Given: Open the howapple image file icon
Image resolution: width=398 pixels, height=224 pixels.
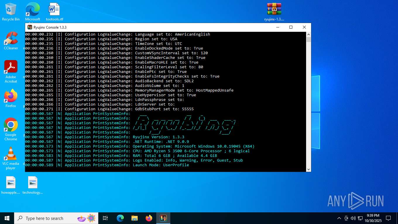Looking at the screenshot, I should point(11,185).
